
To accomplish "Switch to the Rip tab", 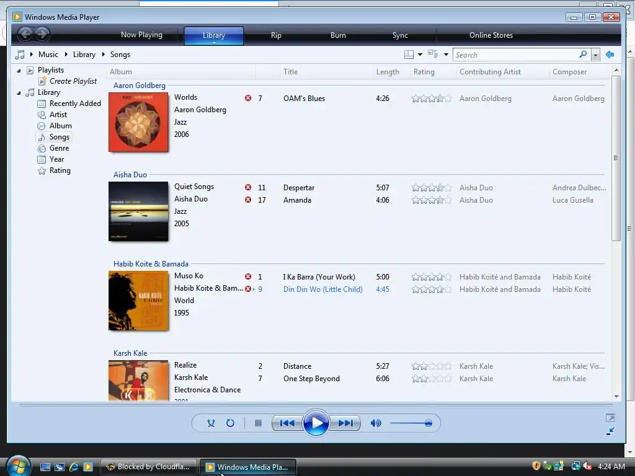I will click(276, 35).
